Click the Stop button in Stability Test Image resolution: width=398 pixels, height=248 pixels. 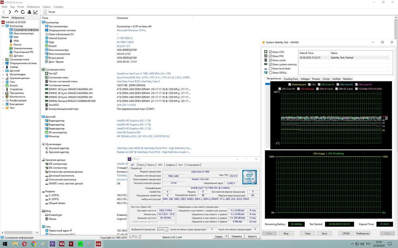[x=286, y=233]
